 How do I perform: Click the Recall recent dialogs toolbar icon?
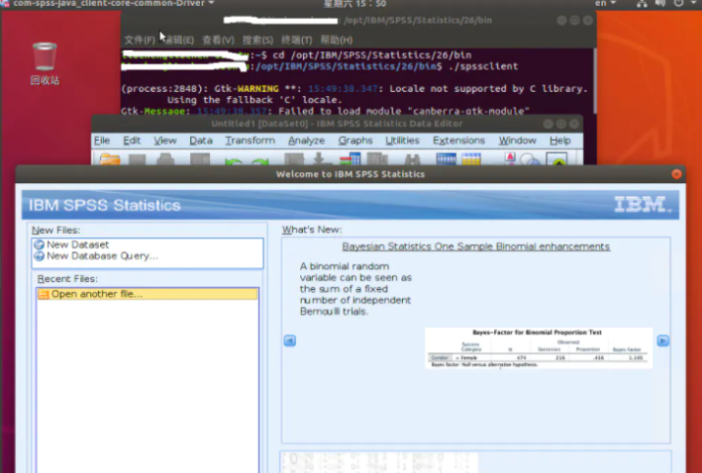coord(200,160)
